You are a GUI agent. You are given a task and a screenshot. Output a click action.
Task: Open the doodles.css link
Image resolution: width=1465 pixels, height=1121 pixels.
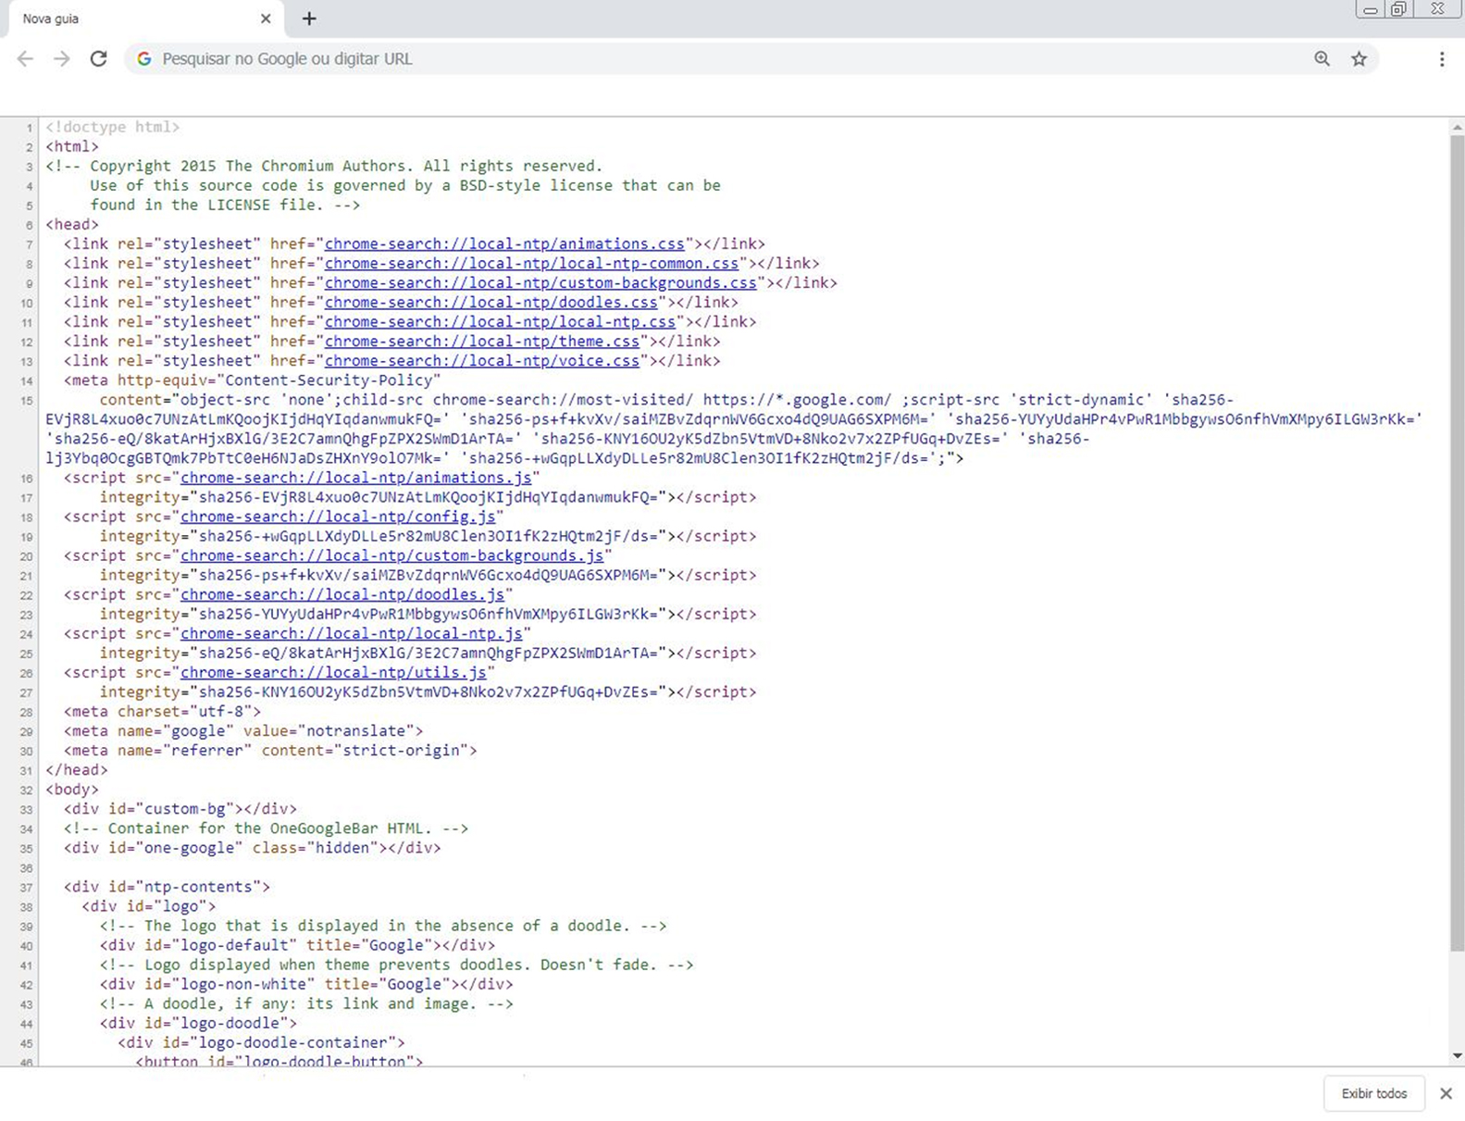pos(490,303)
